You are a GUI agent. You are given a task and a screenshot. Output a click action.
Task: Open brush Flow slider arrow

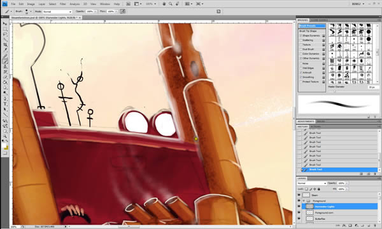point(116,11)
